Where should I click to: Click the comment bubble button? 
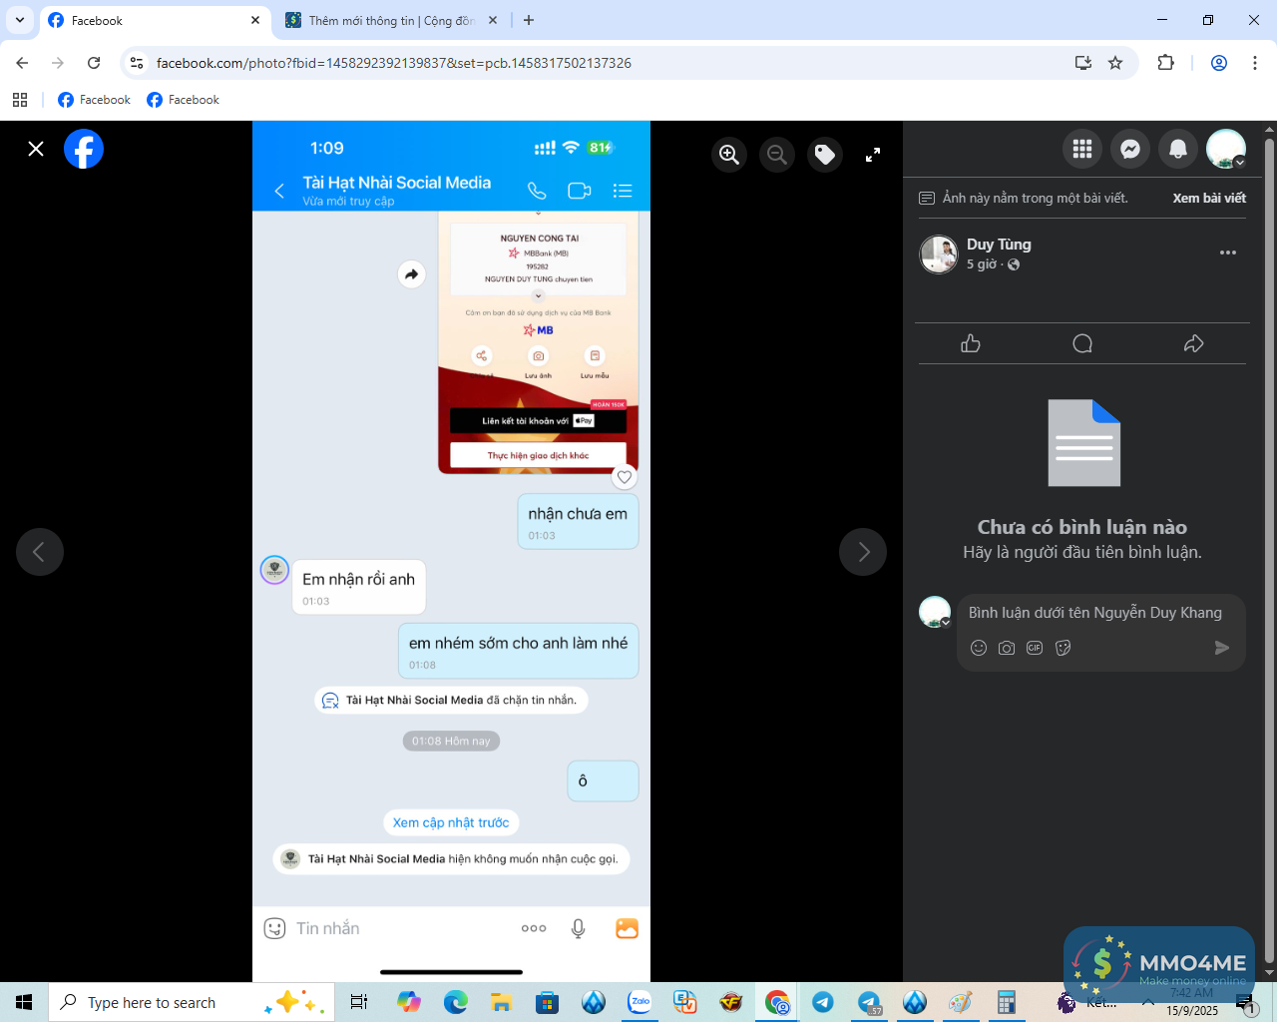[1082, 343]
